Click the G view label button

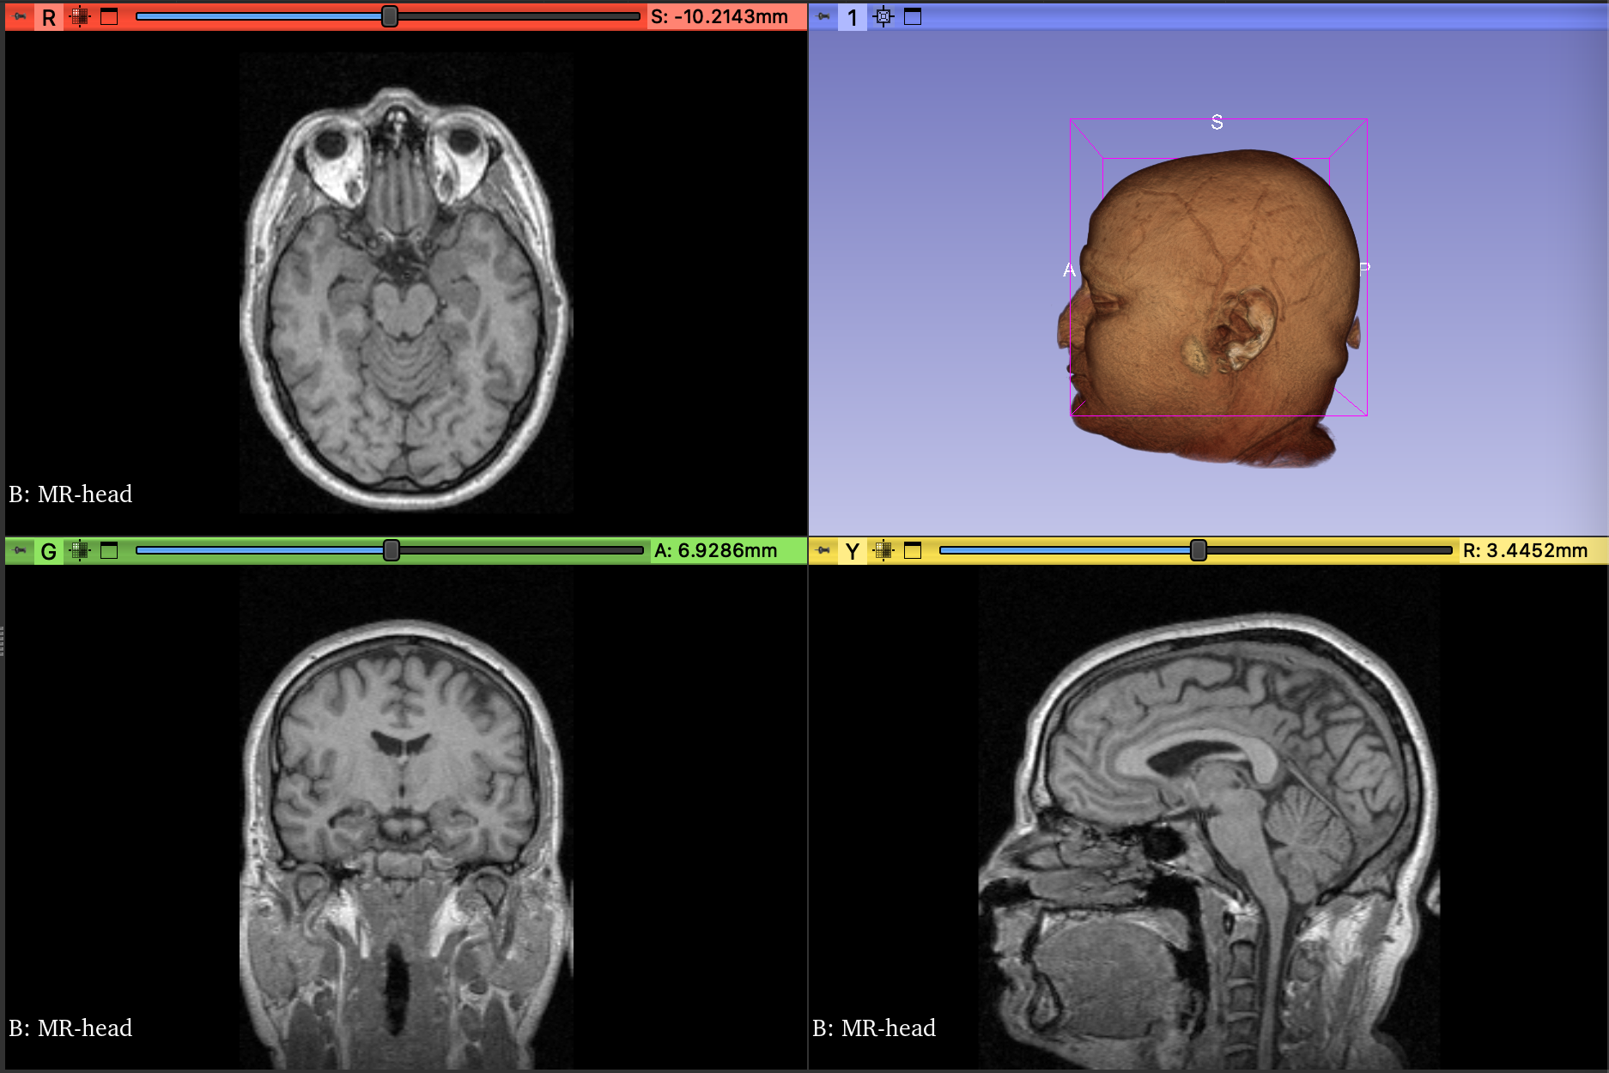click(x=49, y=551)
